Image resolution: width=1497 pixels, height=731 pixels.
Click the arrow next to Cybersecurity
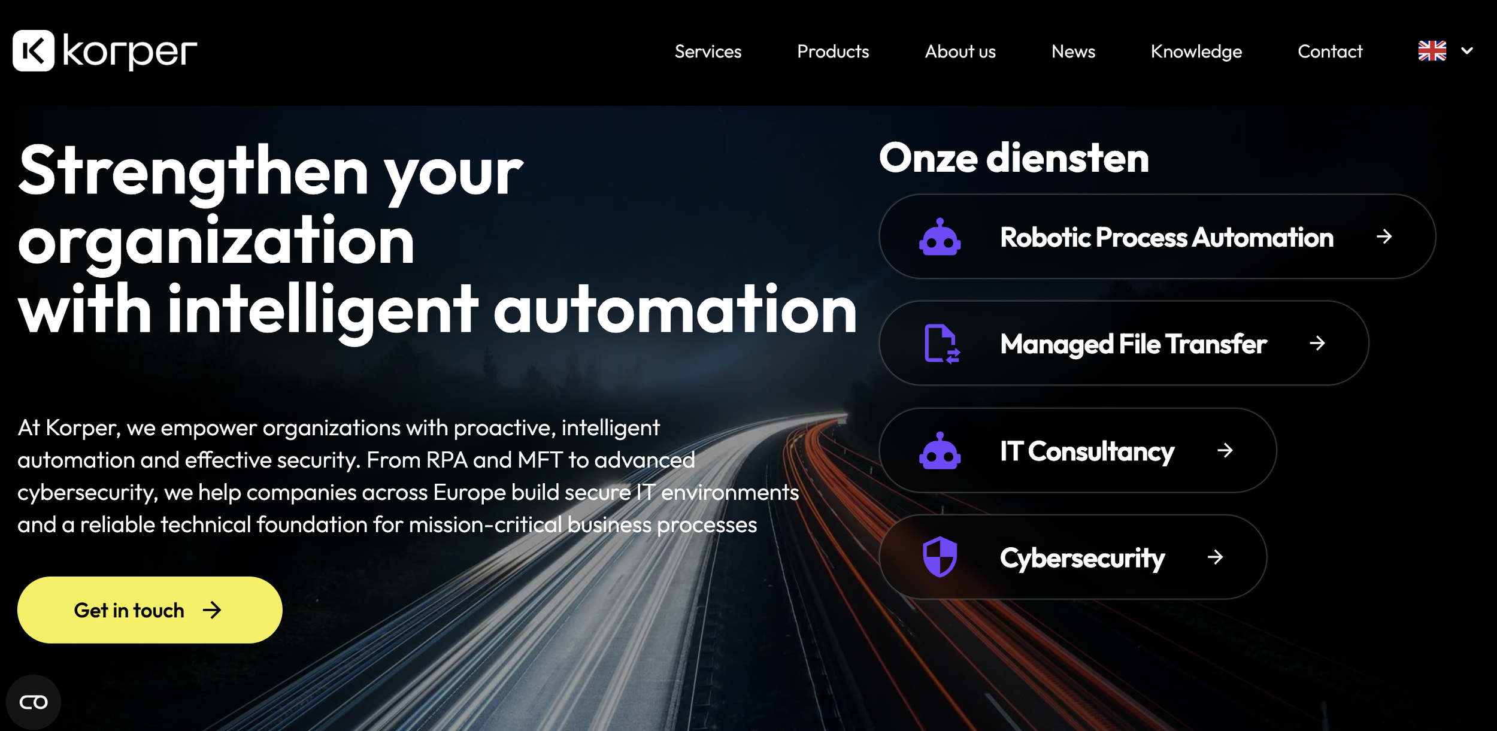(x=1215, y=557)
